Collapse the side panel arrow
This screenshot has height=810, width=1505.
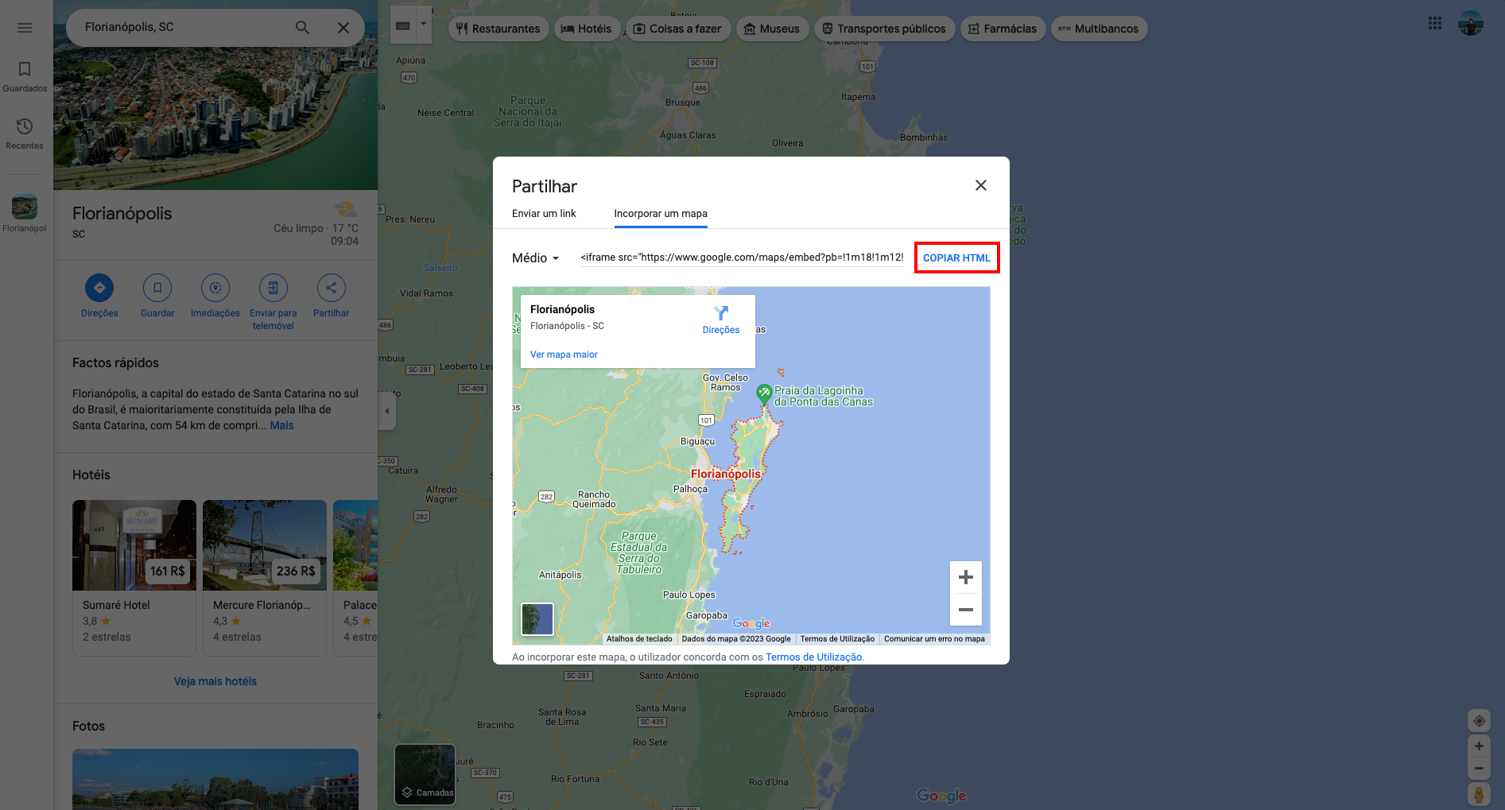pos(387,411)
